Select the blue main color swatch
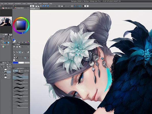This screenshot has height=114, width=152. 15,63
